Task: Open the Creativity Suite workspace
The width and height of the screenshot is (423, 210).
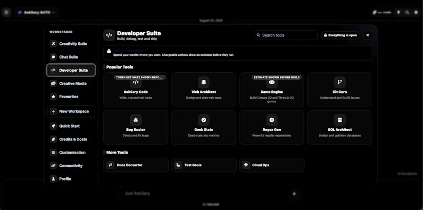Action: 71,44
